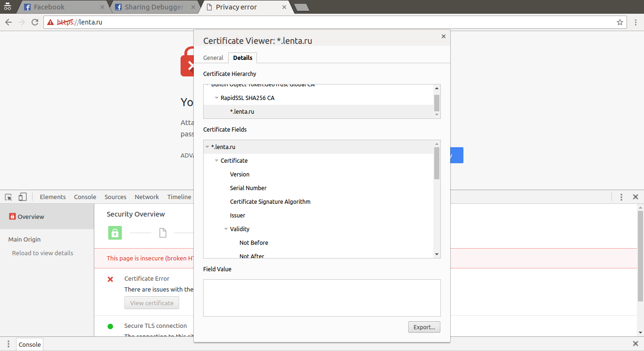
Task: Collapse the Validity node
Action: (x=226, y=229)
